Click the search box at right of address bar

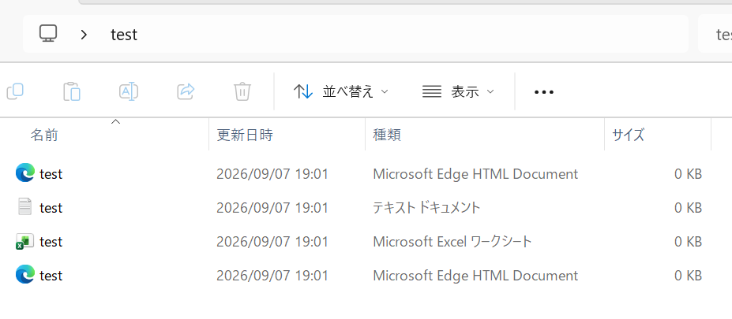(715, 34)
